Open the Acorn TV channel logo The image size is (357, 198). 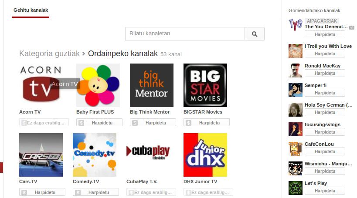pos(41,85)
